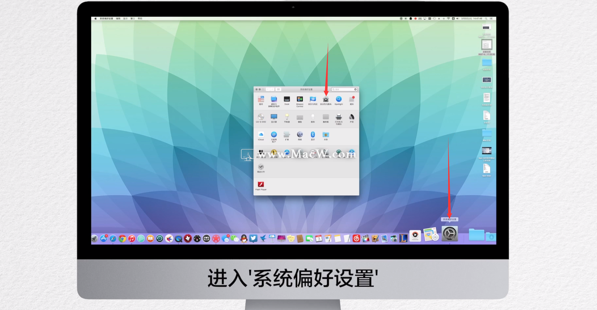Image resolution: width=597 pixels, height=310 pixels.
Task: Open 网络 (Network) preference pane
Action: pyautogui.click(x=300, y=136)
